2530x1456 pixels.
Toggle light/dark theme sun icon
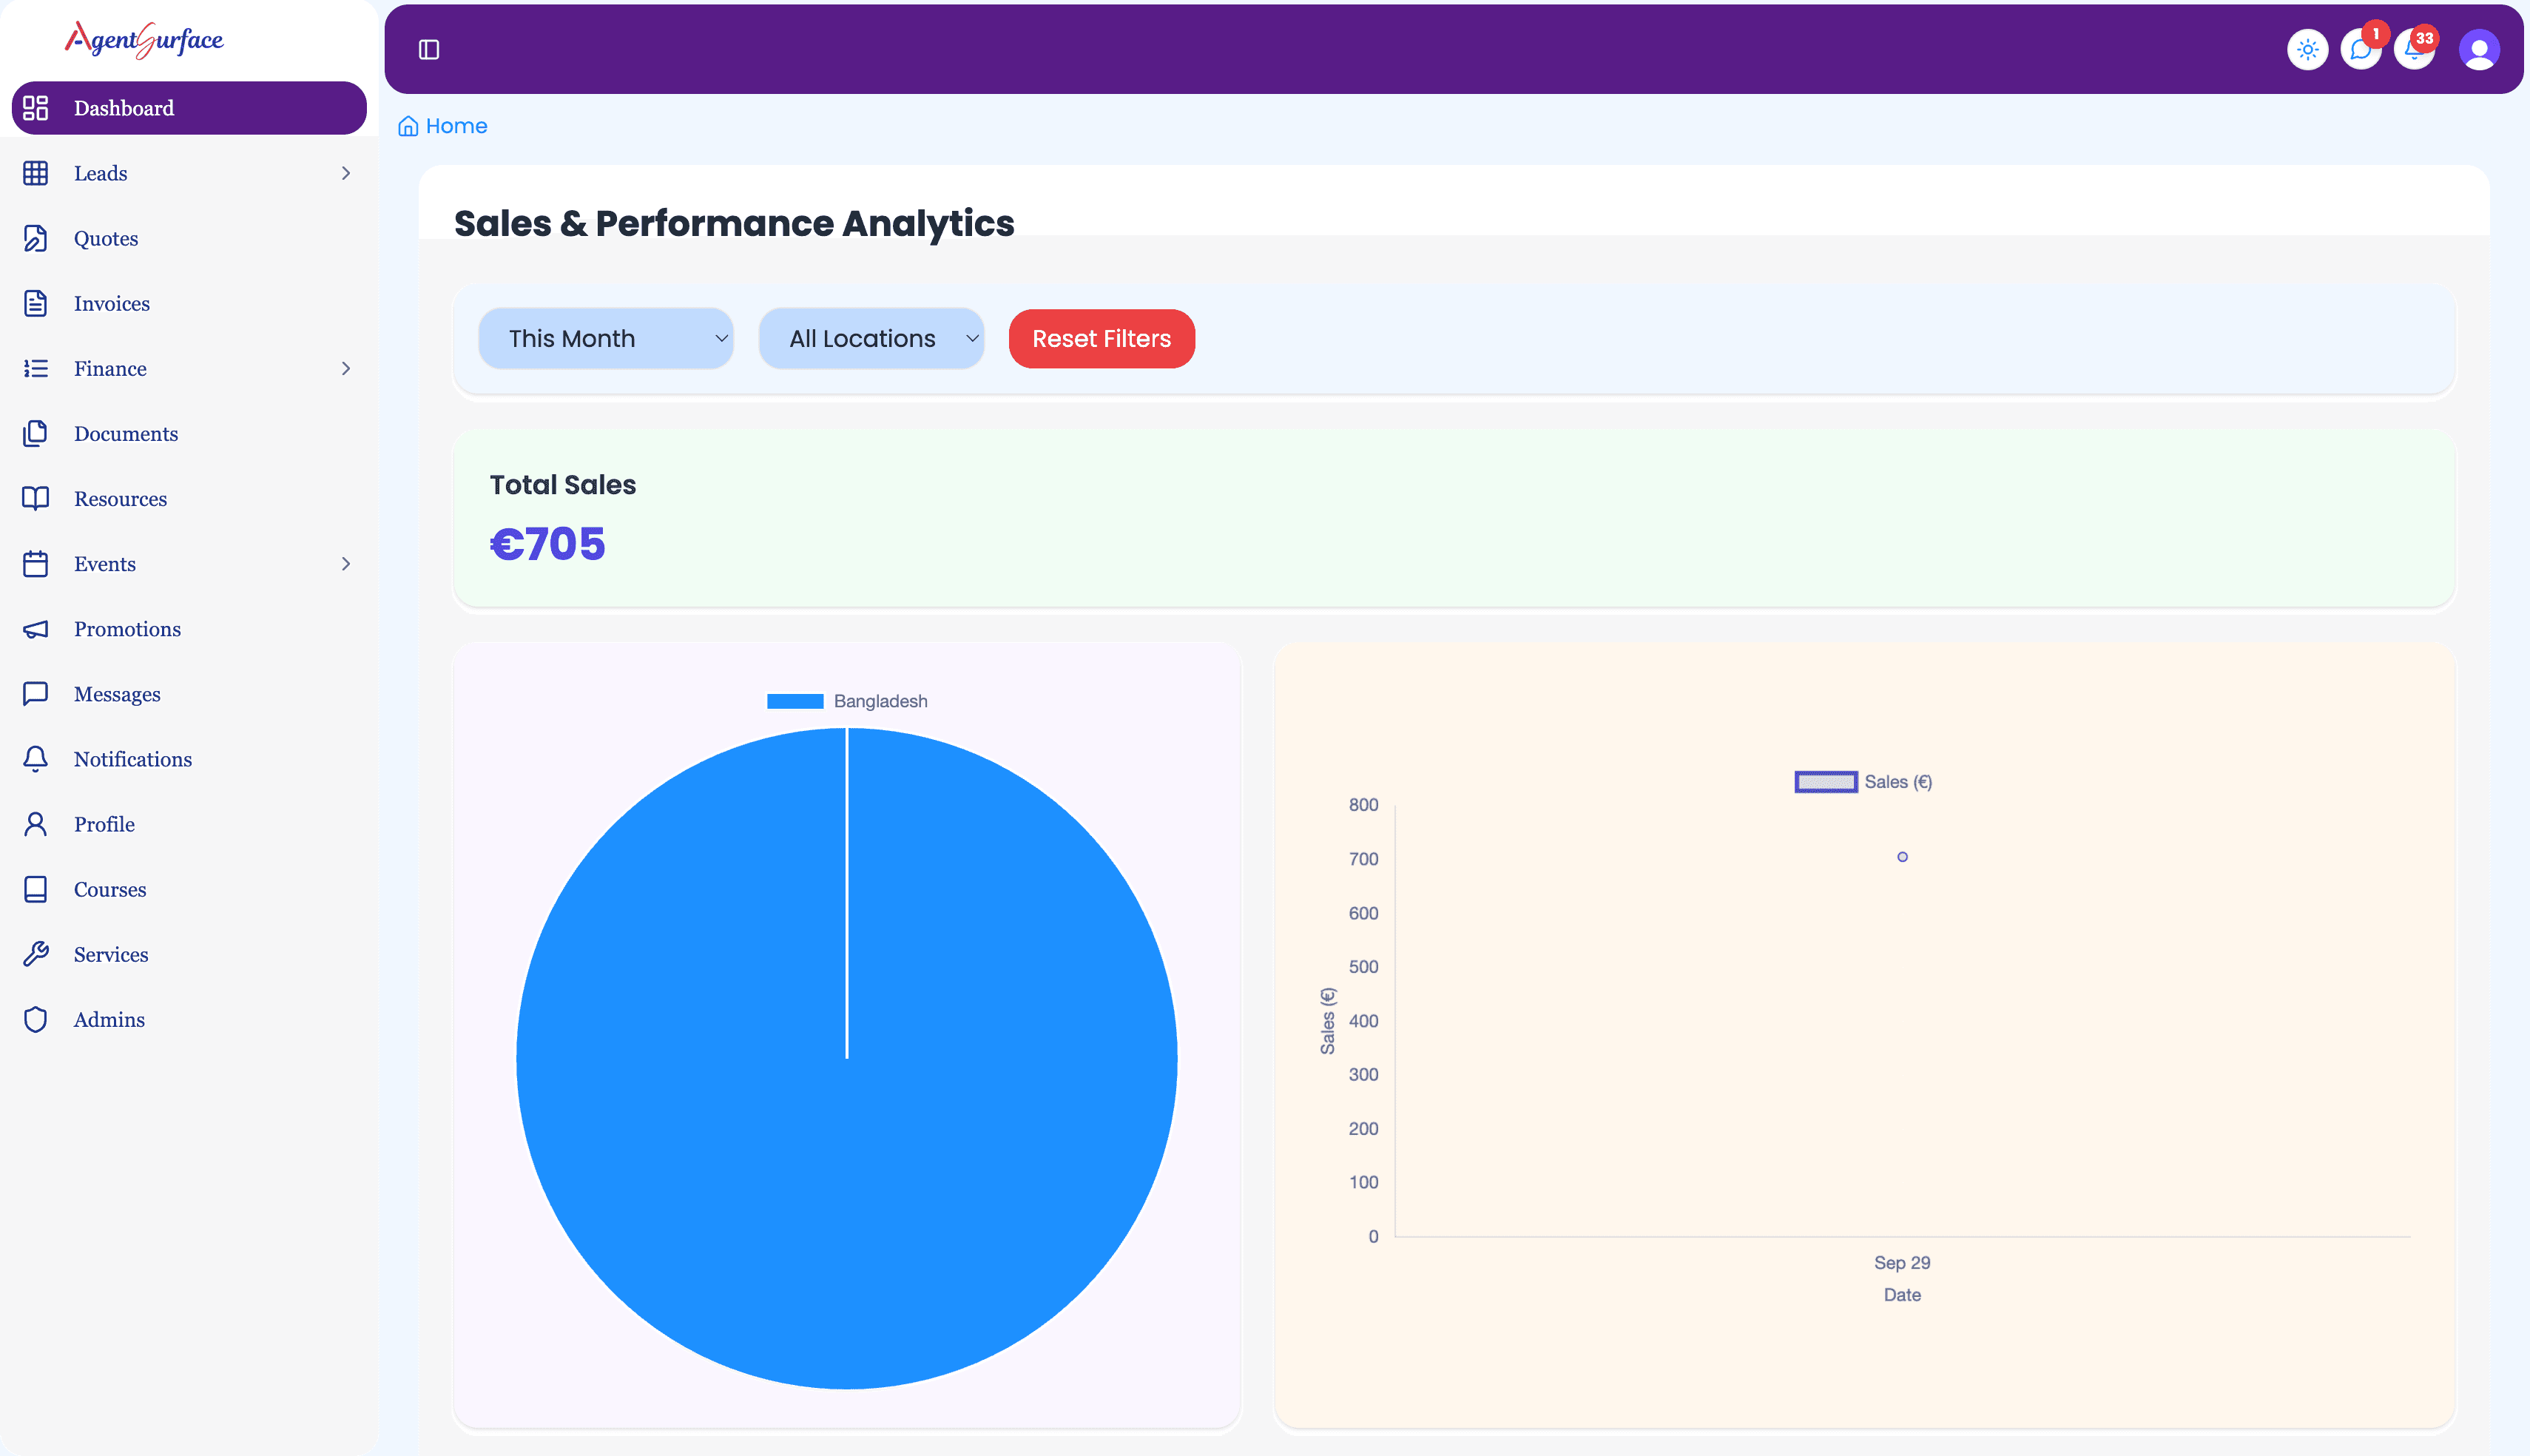pyautogui.click(x=2307, y=49)
